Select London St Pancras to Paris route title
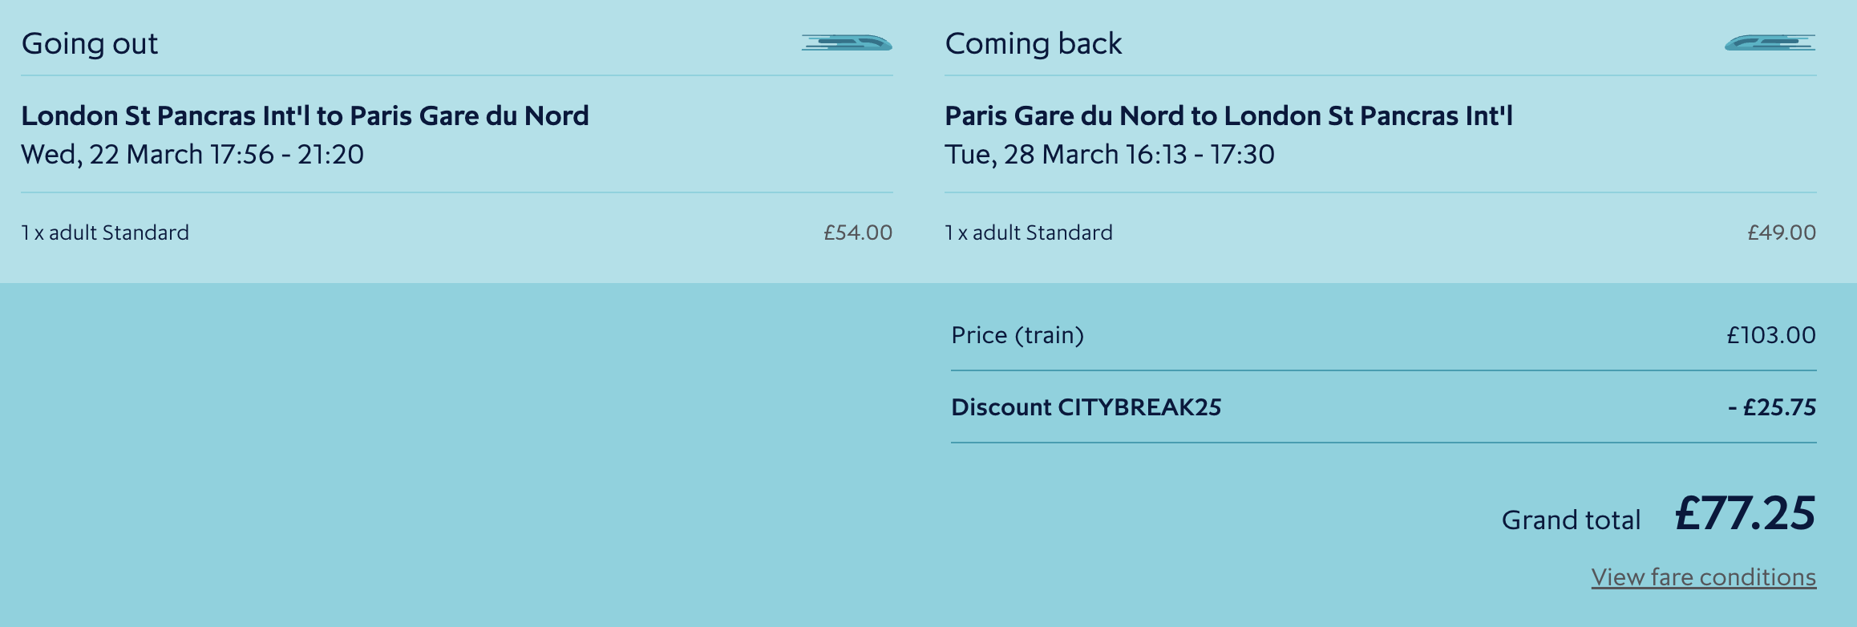The image size is (1857, 627). tap(305, 116)
